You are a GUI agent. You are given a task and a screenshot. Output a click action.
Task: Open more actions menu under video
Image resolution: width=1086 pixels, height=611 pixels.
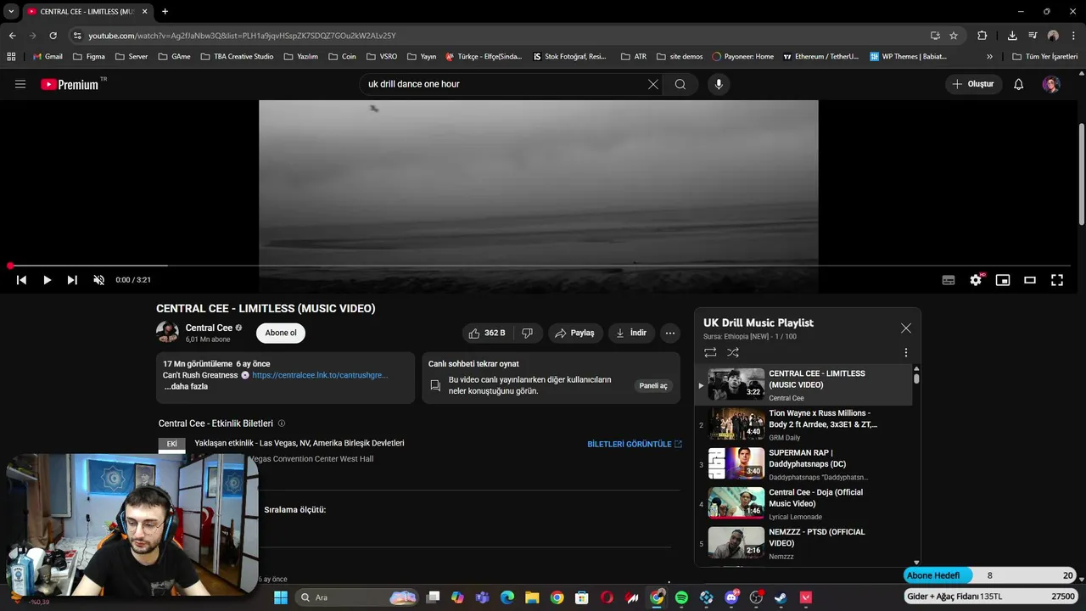(x=670, y=333)
